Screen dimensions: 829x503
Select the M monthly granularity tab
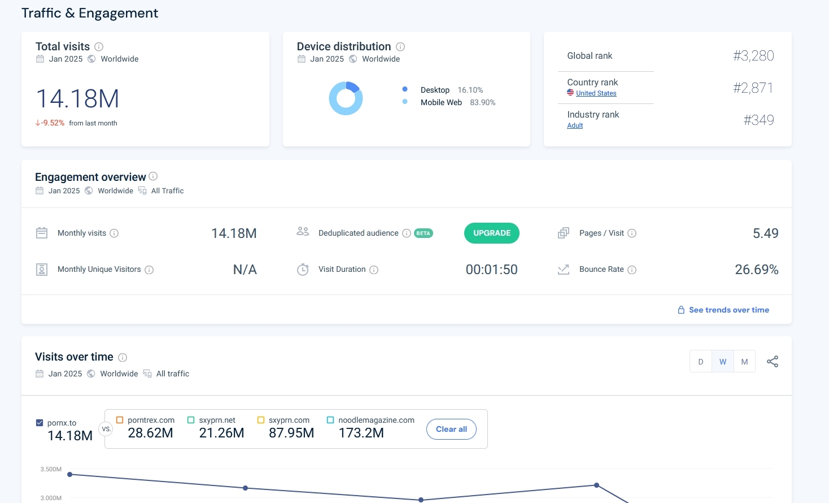[x=744, y=362]
